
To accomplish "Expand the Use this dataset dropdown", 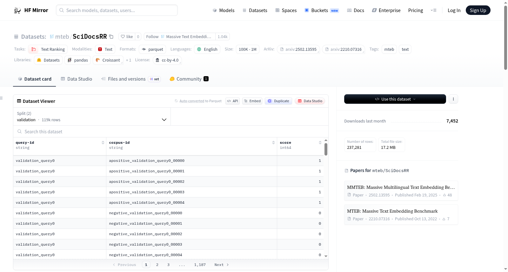I will pyautogui.click(x=395, y=99).
